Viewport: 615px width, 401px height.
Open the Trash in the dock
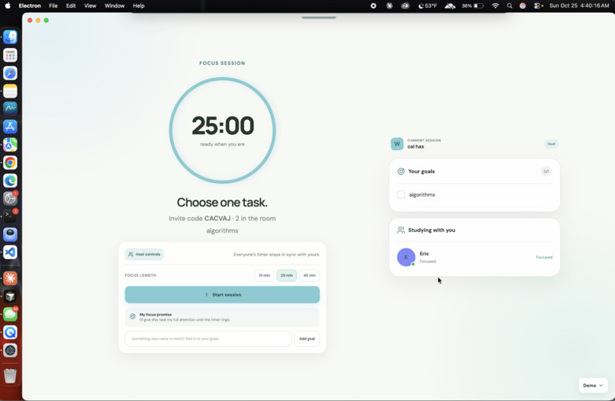pyautogui.click(x=10, y=376)
